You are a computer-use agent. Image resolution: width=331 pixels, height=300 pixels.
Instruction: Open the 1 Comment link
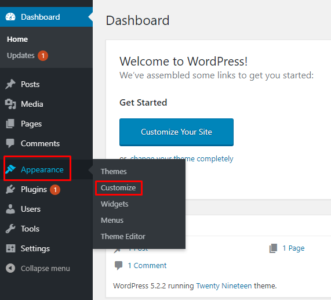pos(147,265)
